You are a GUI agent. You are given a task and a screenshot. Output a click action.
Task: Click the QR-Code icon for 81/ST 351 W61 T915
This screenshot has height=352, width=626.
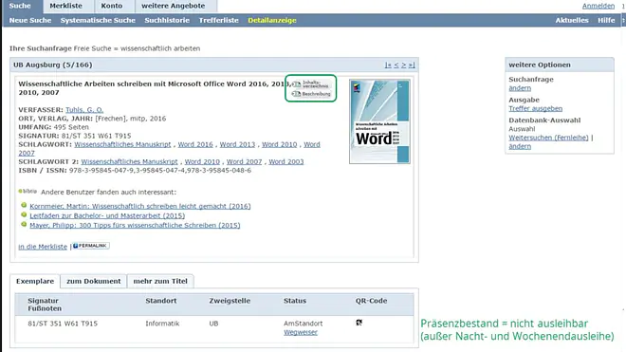tap(359, 323)
